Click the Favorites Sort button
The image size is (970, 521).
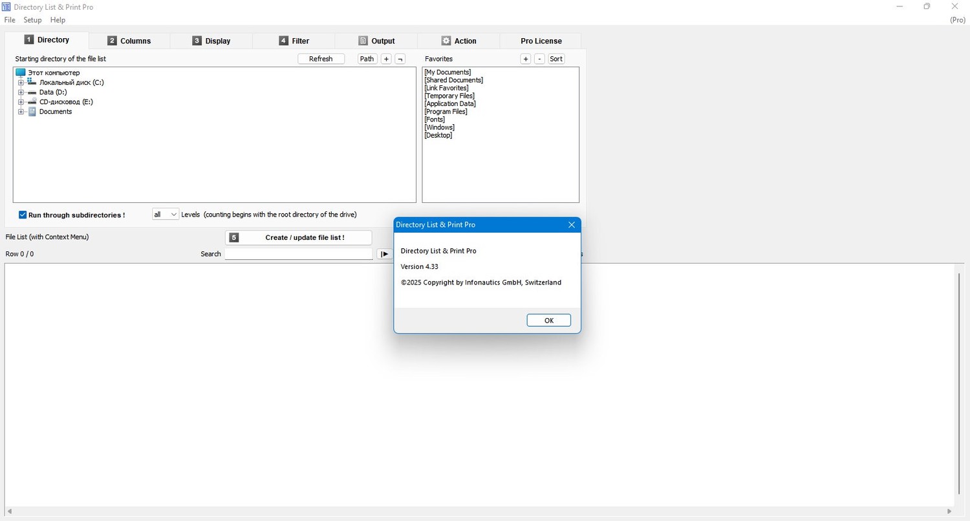click(x=556, y=59)
